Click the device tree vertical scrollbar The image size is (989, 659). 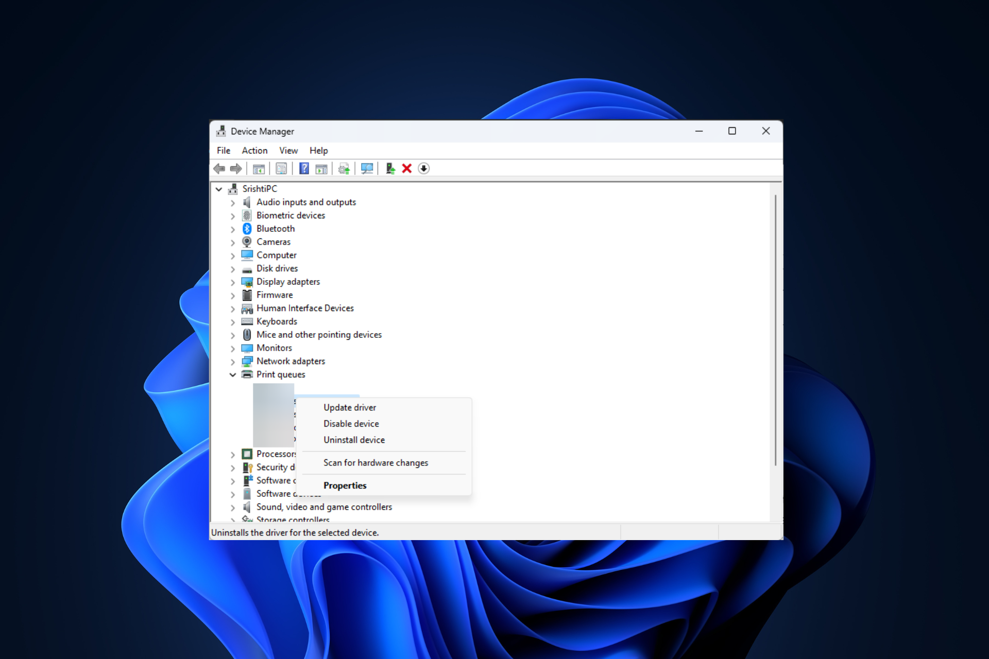(x=775, y=330)
